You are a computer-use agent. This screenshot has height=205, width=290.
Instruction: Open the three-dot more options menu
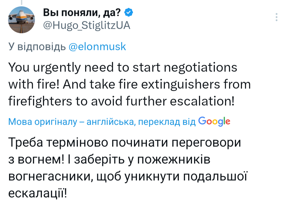tap(276, 17)
